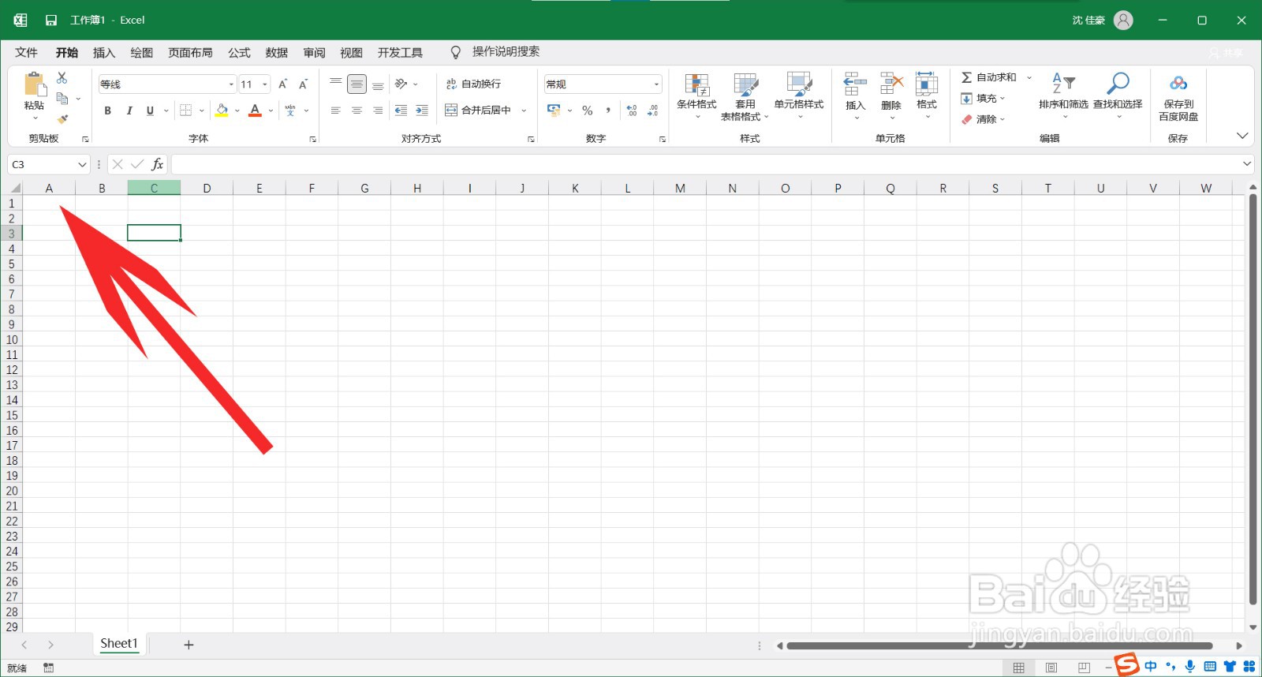
Task: Toggle bold formatting
Action: pos(108,110)
